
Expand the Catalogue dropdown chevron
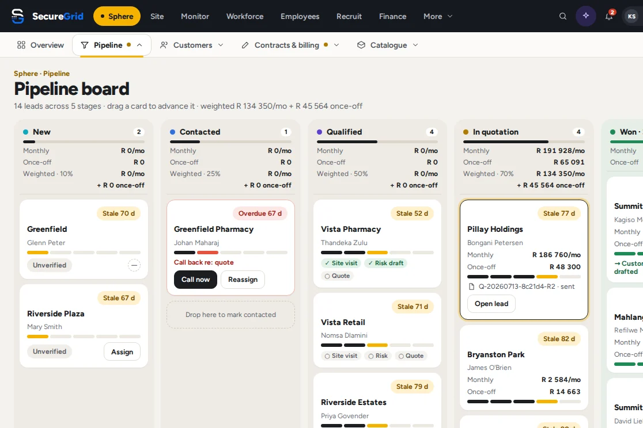point(415,45)
